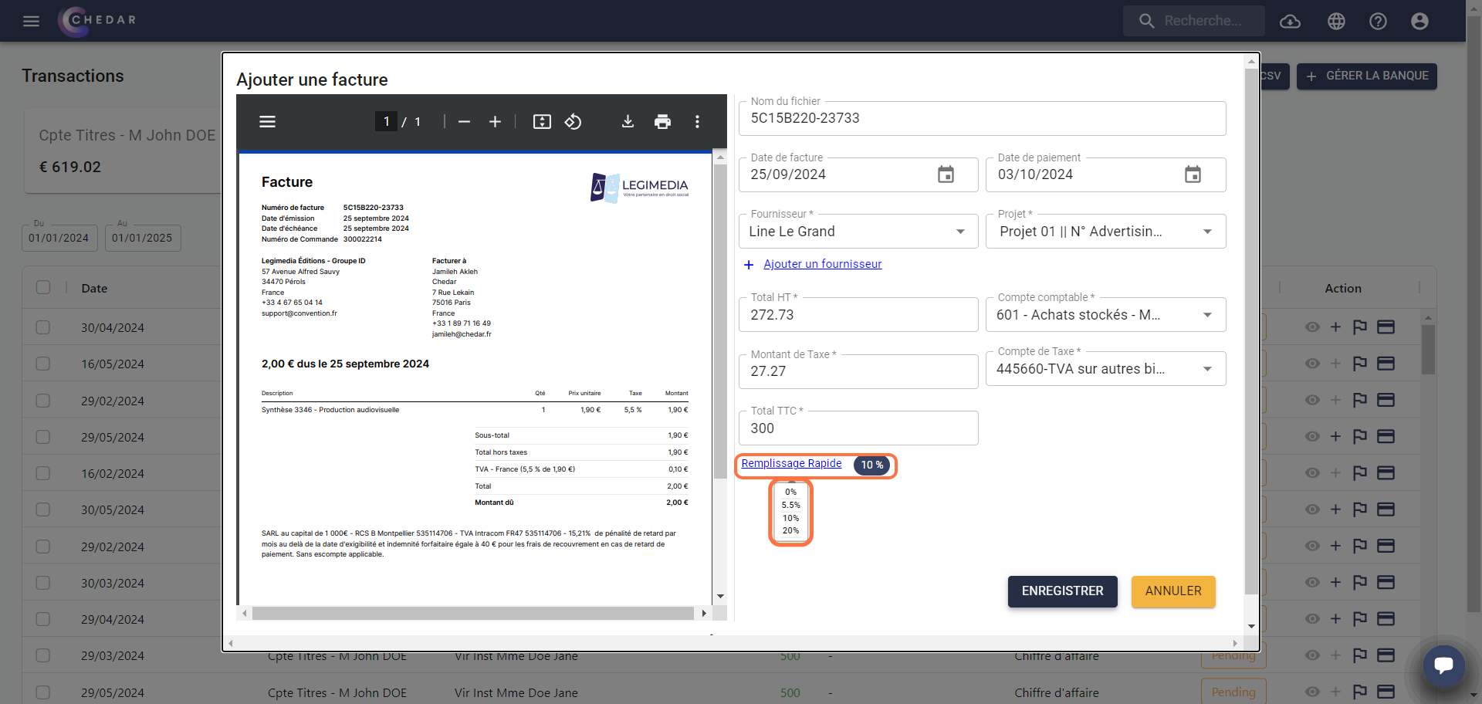The image size is (1482, 704).
Task: Choose 10% in tax rate list
Action: [x=790, y=518]
